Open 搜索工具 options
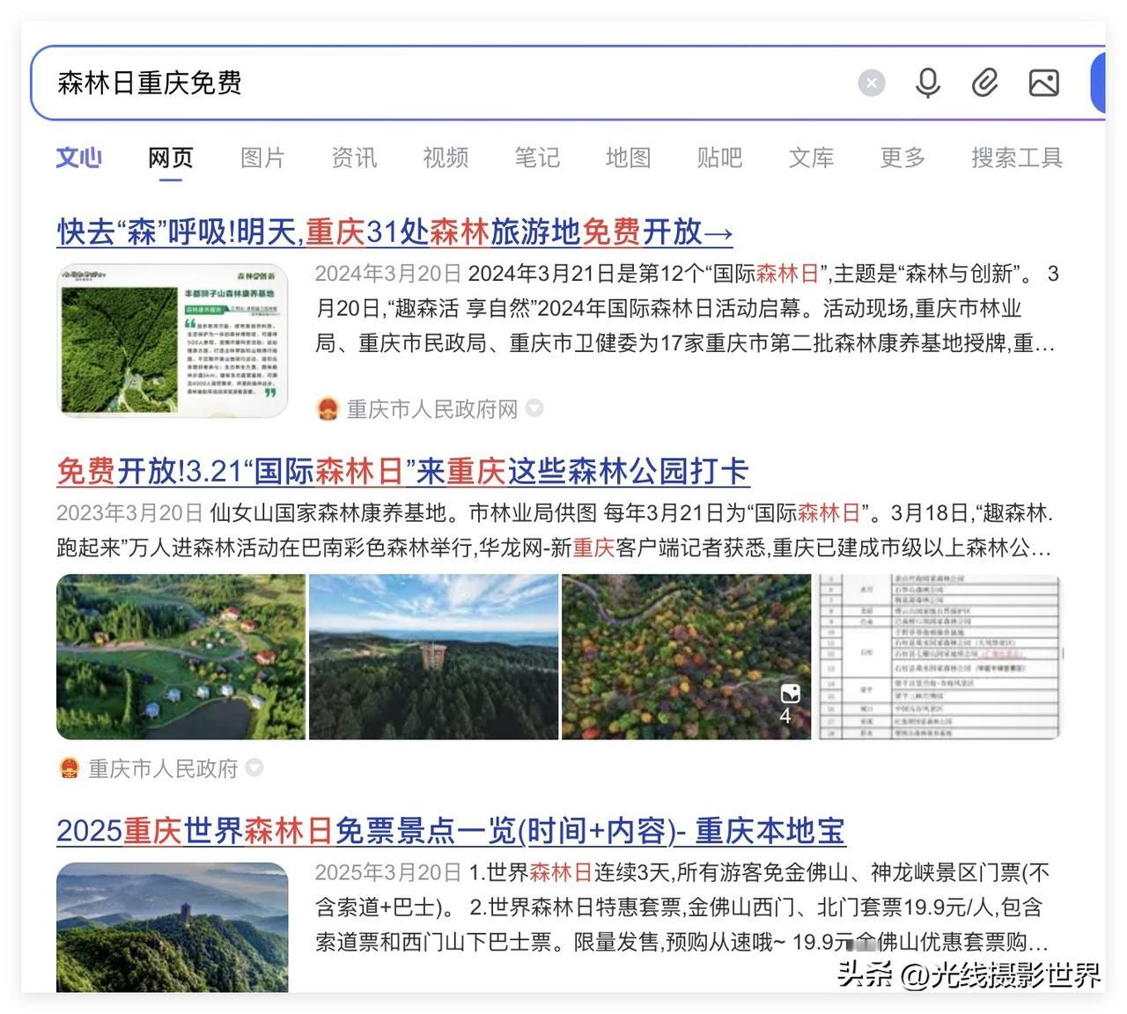The width and height of the screenshot is (1127, 1014). pyautogui.click(x=1017, y=158)
